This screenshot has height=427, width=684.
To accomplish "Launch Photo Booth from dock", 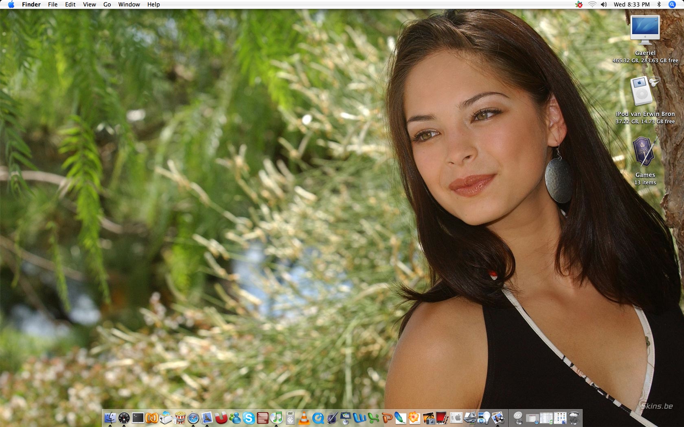I will 442,418.
